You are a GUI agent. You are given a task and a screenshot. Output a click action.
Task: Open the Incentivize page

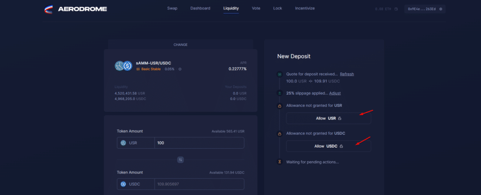(305, 8)
